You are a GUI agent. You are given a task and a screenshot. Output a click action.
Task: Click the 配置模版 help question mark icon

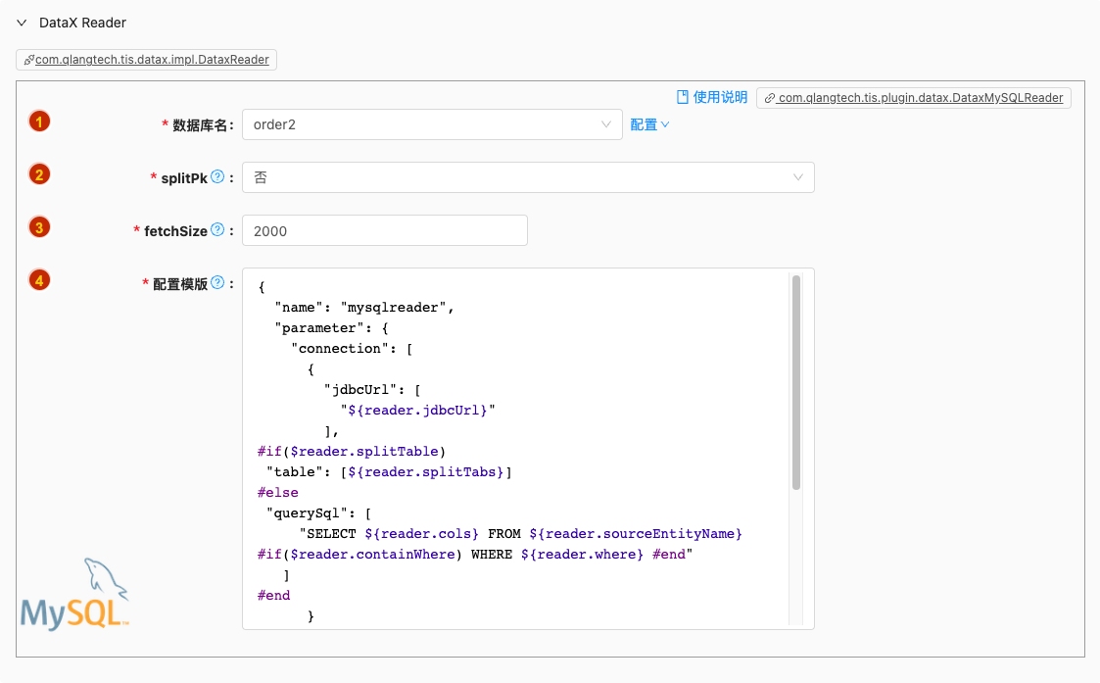coord(217,283)
